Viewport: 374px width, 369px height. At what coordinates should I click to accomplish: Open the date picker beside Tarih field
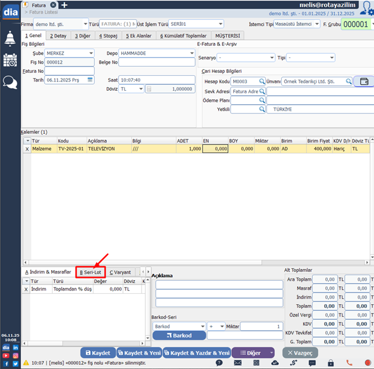[x=90, y=80]
